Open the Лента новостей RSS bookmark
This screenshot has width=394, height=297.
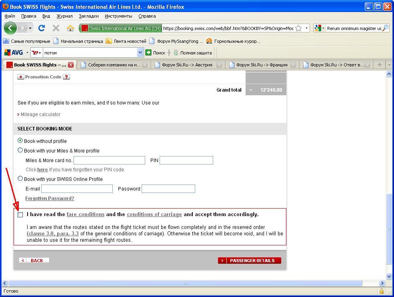tap(126, 41)
